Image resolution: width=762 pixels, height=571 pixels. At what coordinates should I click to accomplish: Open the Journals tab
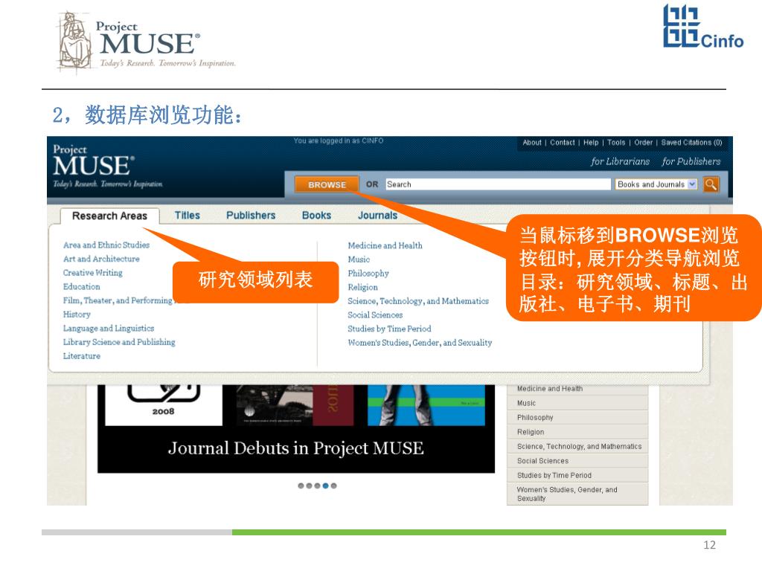pos(377,215)
